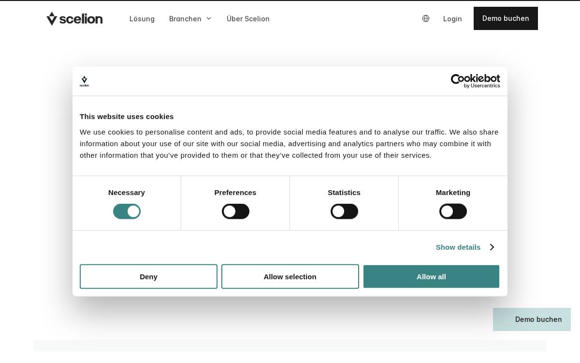Click the Preferences category label

click(x=235, y=192)
